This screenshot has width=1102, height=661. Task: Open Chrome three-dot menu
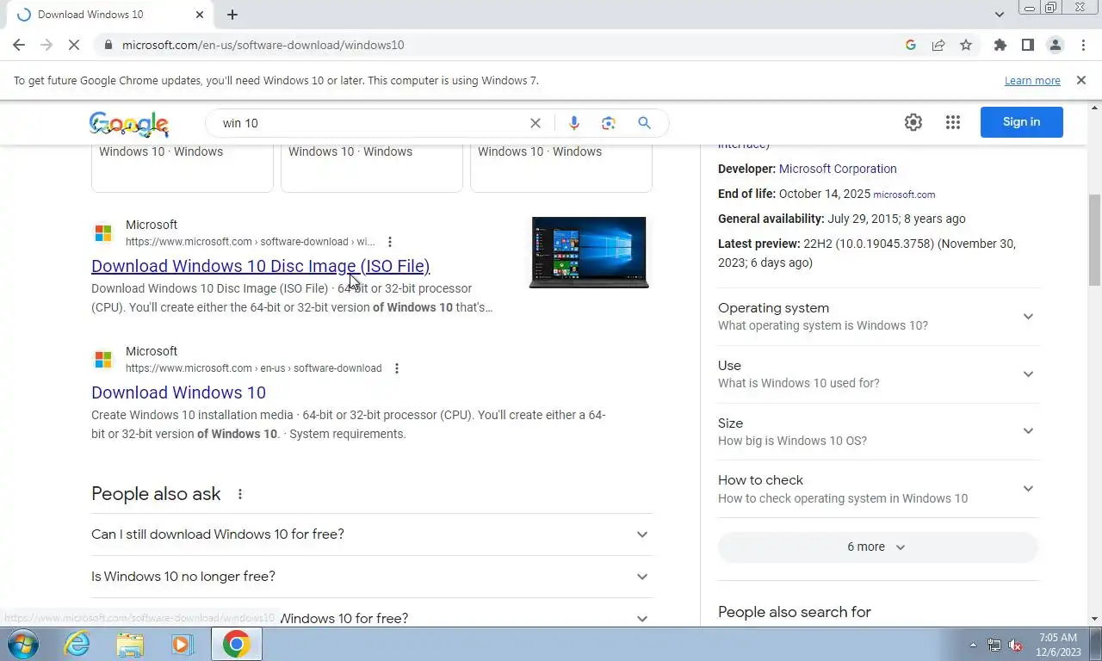1083,45
